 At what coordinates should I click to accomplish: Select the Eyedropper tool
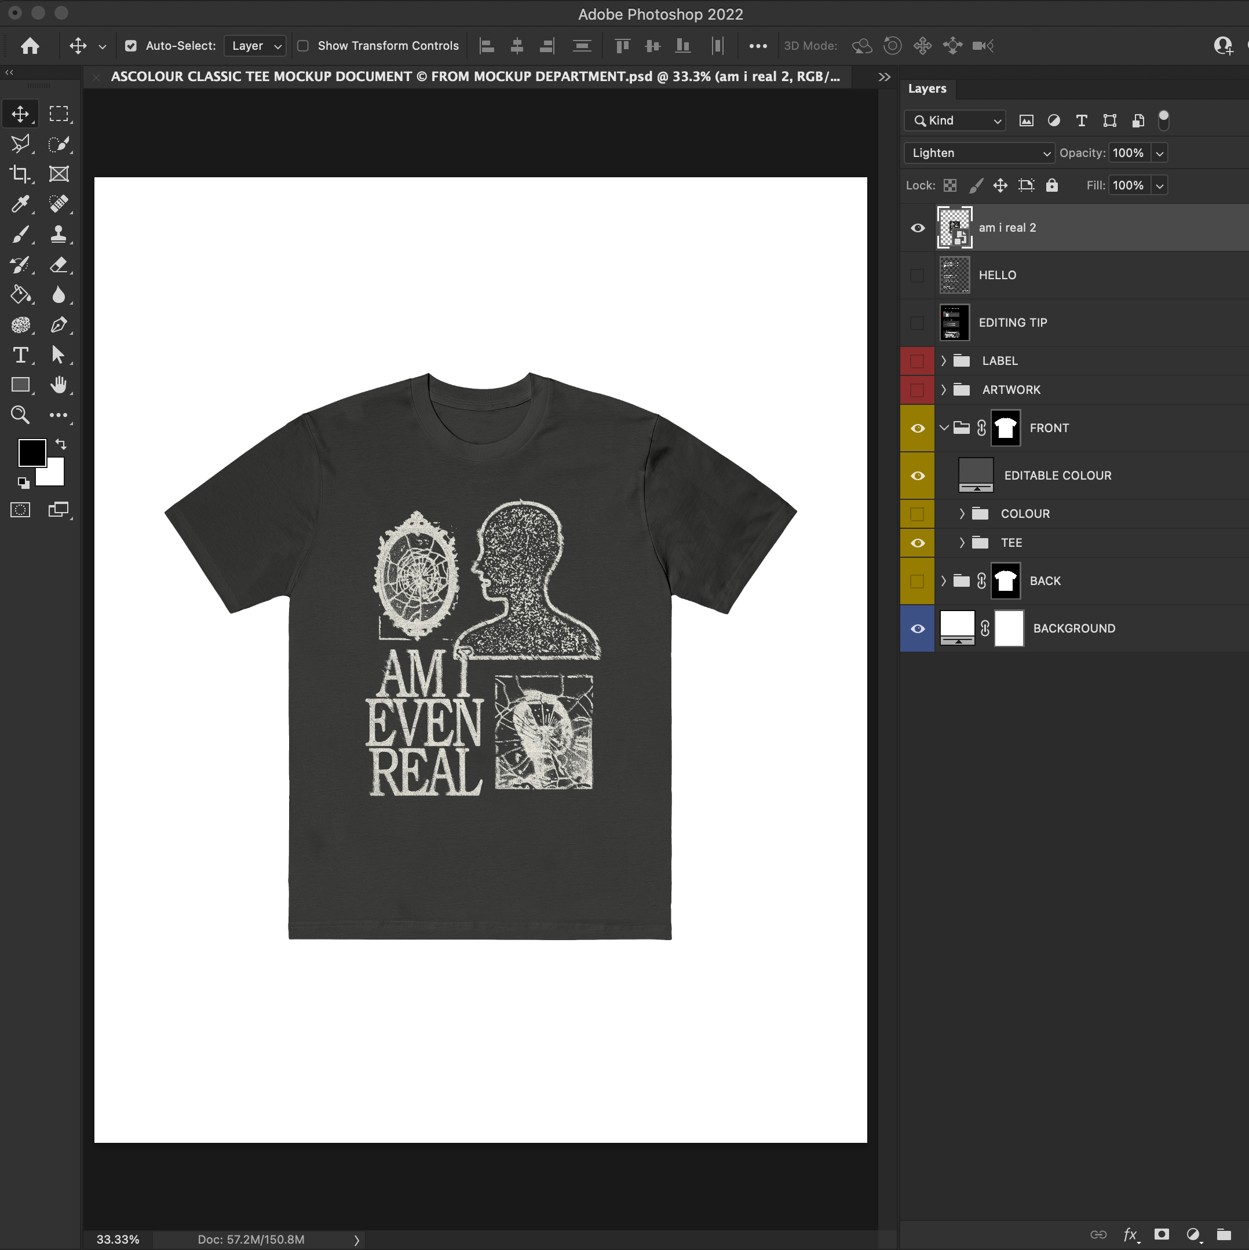pos(20,204)
